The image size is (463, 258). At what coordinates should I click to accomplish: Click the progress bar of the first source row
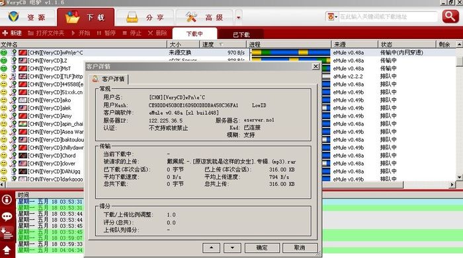pos(290,53)
